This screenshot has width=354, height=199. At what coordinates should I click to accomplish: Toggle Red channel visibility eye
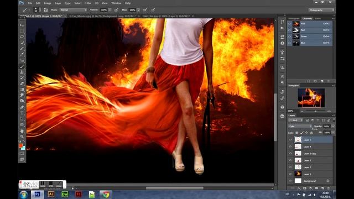(289, 30)
